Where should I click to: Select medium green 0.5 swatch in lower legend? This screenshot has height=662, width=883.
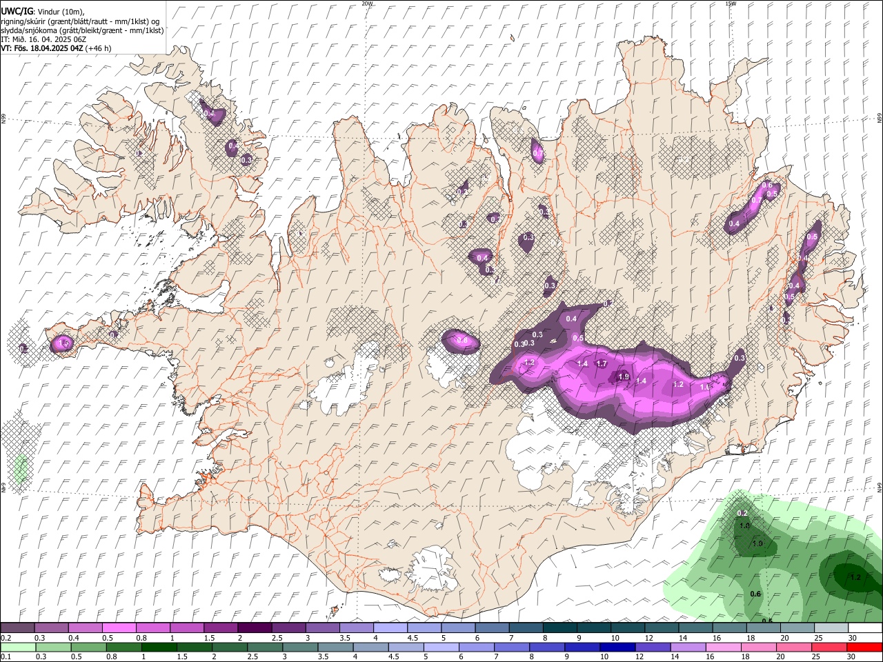(x=89, y=647)
